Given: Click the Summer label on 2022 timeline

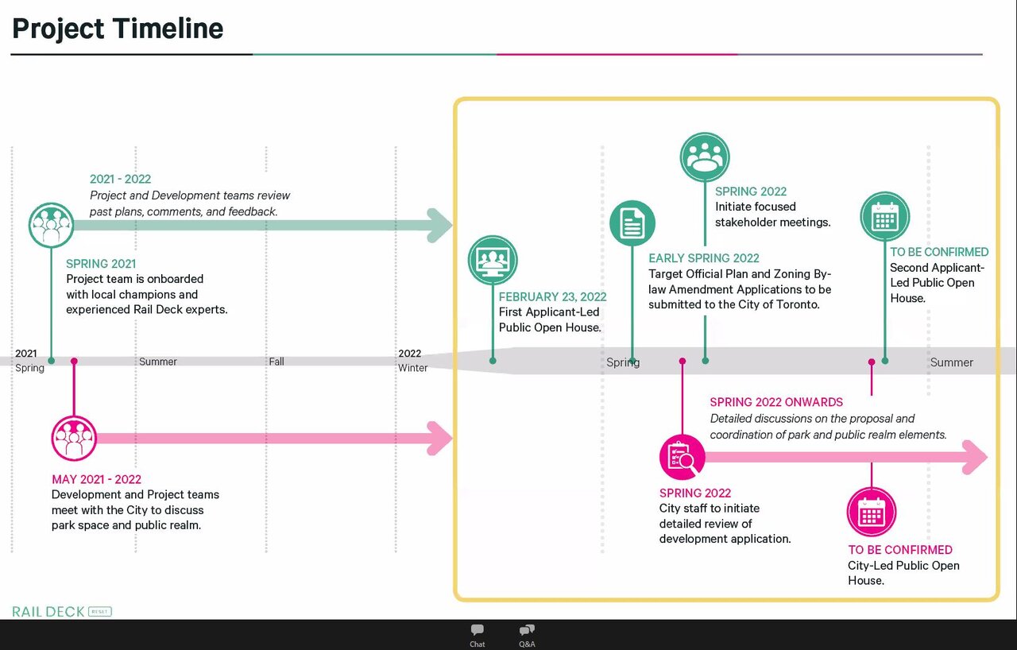Looking at the screenshot, I should [x=951, y=362].
